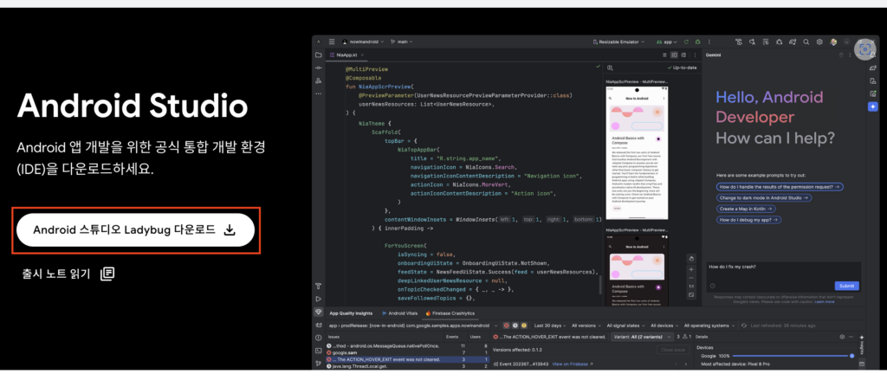Close the NiaApp.kt tab
Viewport: 887px width, 380px height.
(x=363, y=55)
